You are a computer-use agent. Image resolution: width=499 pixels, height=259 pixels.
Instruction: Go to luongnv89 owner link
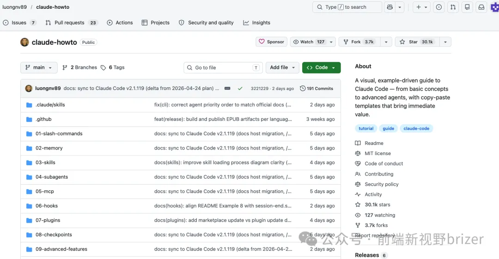(15, 7)
